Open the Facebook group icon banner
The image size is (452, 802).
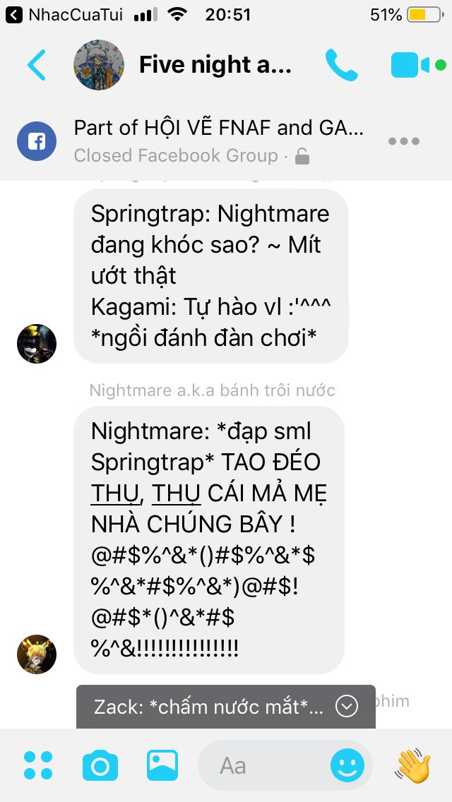pos(36,141)
